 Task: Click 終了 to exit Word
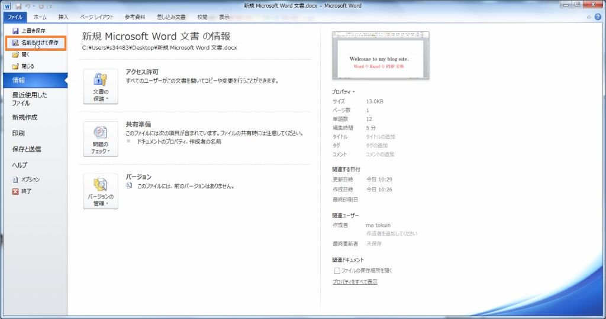22,191
